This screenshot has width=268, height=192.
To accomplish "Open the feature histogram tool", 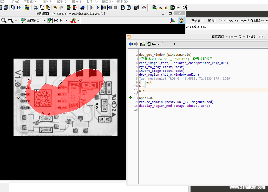I will click(x=166, y=8).
